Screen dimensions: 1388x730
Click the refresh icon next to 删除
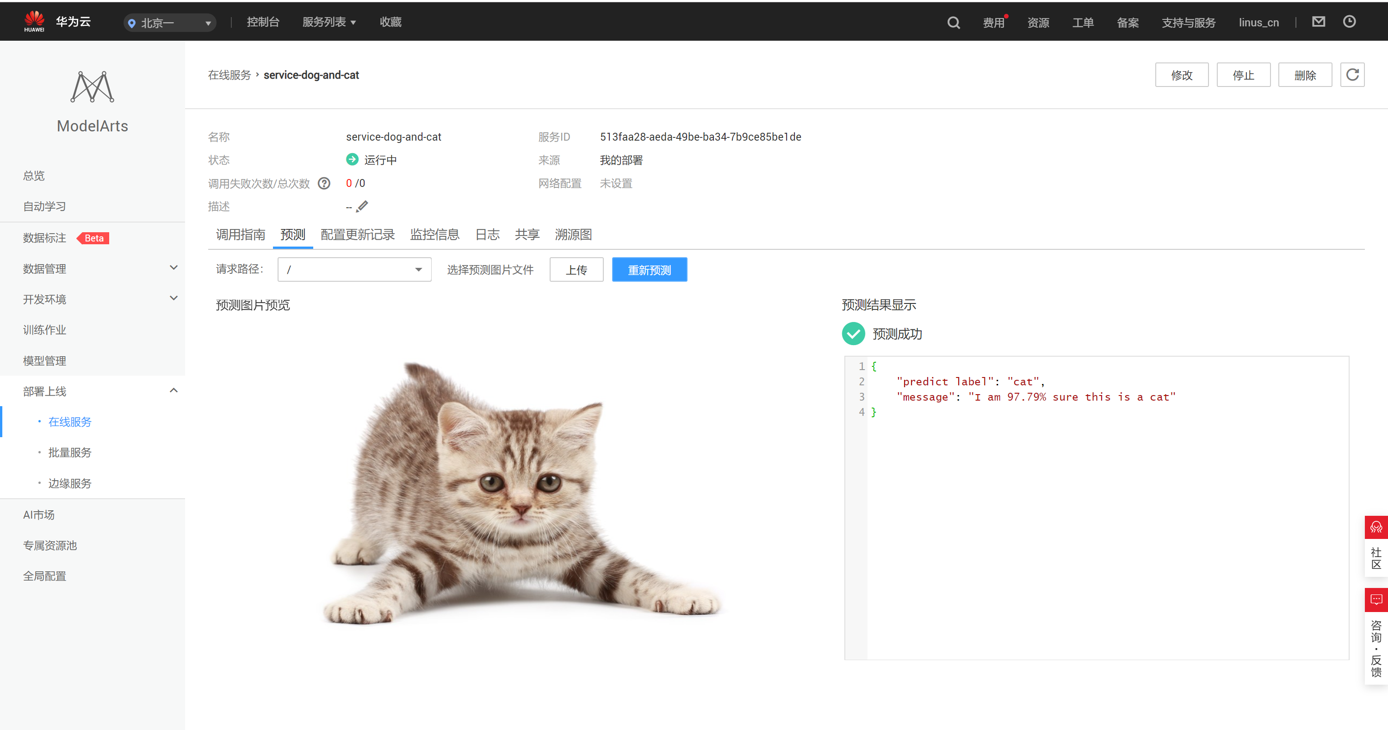[x=1352, y=75]
